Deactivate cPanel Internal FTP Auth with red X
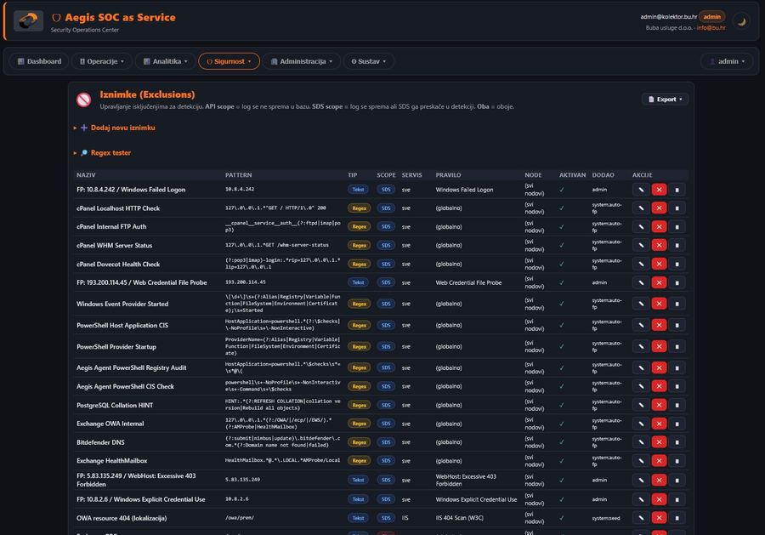Viewport: 765px width, 535px height. (659, 227)
